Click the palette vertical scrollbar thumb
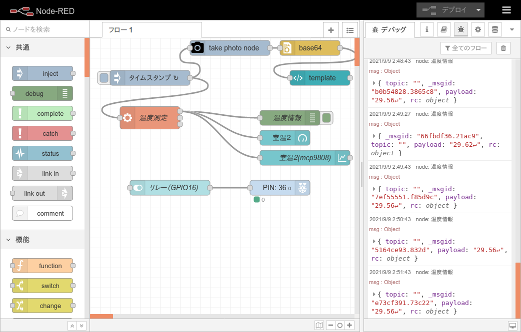 pos(87,57)
